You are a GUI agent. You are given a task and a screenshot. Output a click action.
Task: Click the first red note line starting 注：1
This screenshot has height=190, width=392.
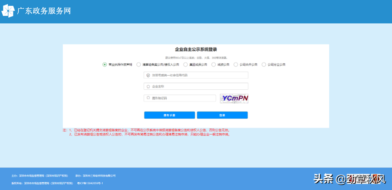146,130
